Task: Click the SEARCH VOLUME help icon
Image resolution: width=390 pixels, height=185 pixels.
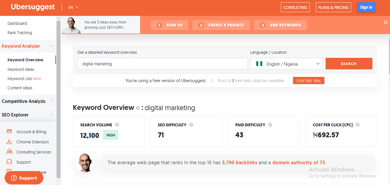Action: 117,125
